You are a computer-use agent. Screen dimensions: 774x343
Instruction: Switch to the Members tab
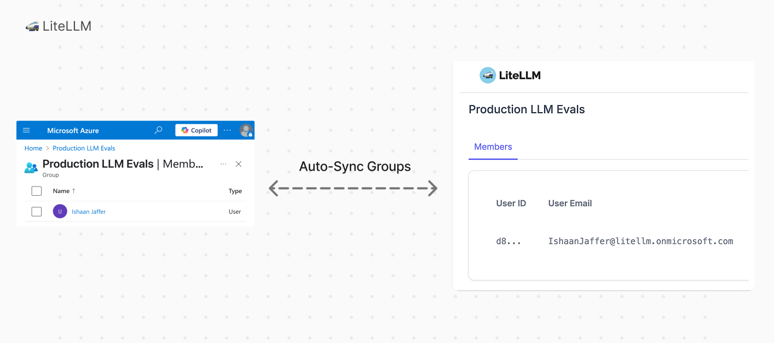coord(493,147)
